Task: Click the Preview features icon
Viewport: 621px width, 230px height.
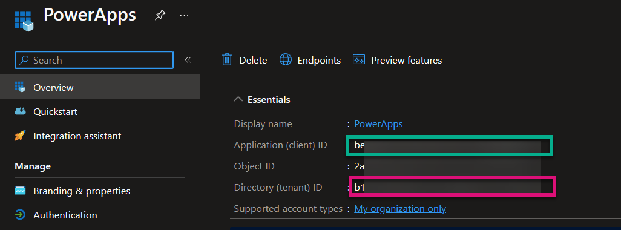Action: pos(358,60)
